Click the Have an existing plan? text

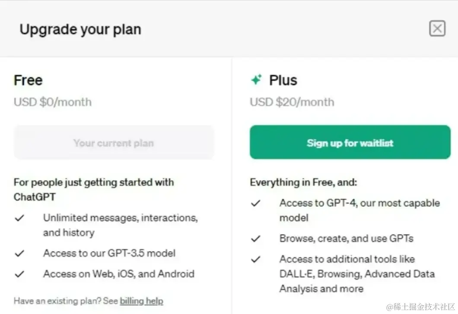(66, 301)
